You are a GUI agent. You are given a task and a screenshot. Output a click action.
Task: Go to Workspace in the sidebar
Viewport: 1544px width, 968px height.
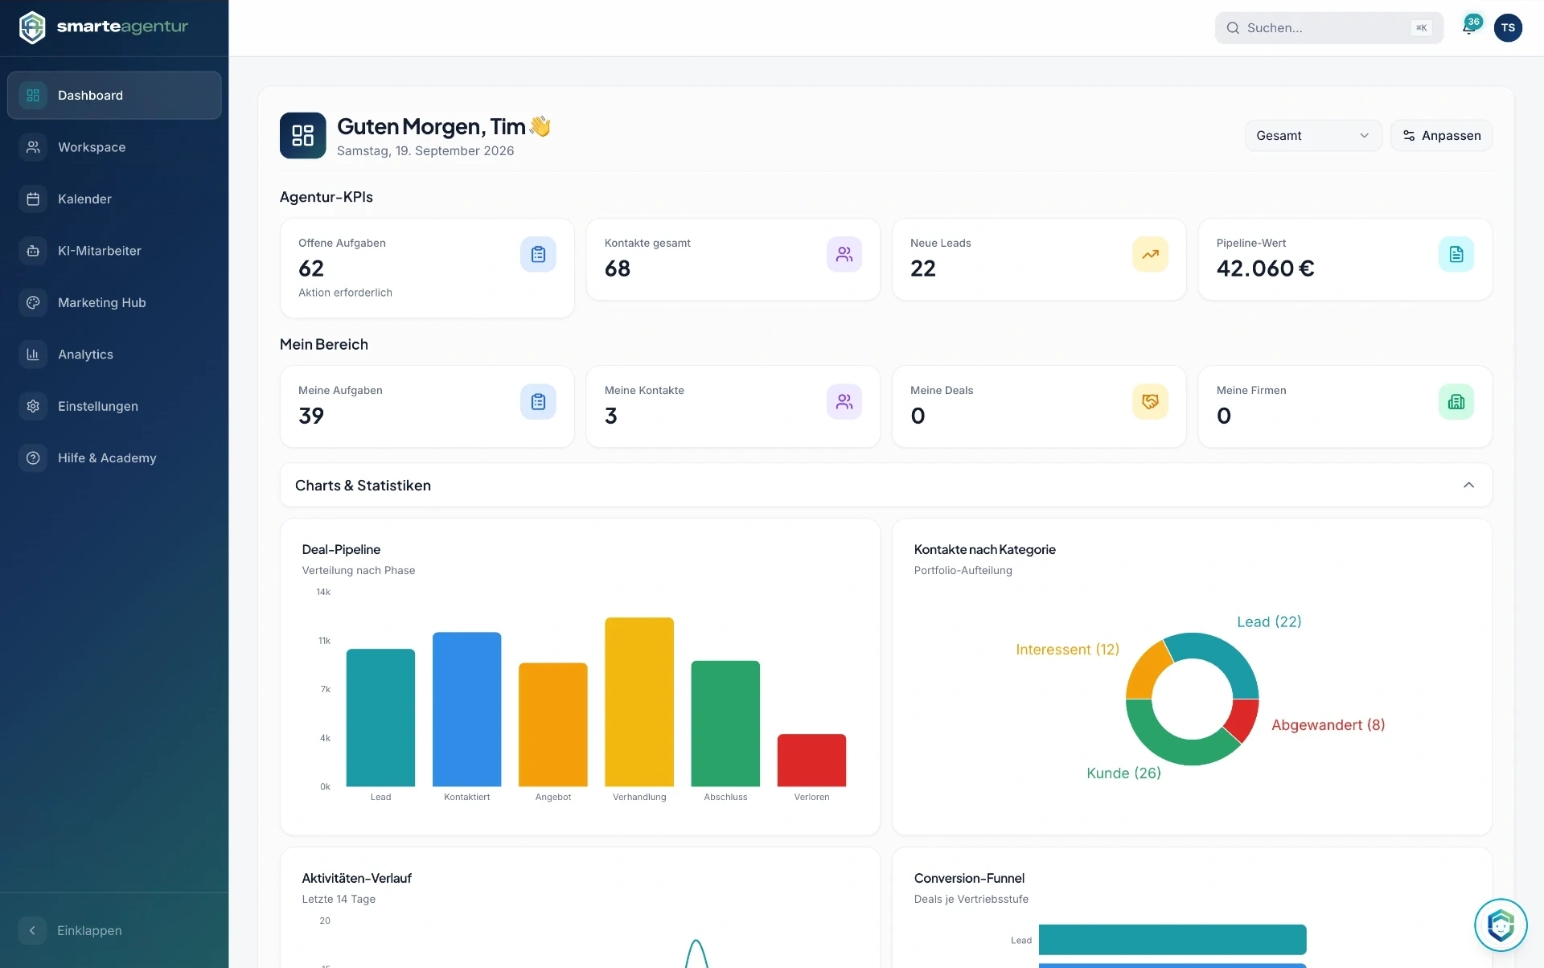click(x=114, y=147)
